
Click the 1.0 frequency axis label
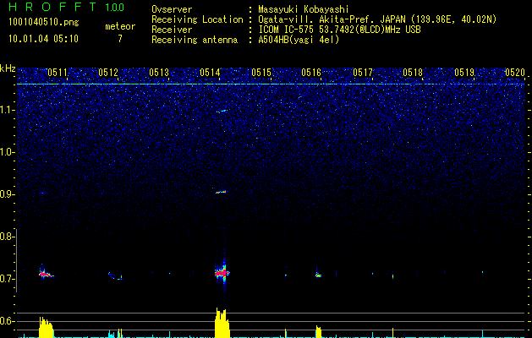pyautogui.click(x=8, y=152)
